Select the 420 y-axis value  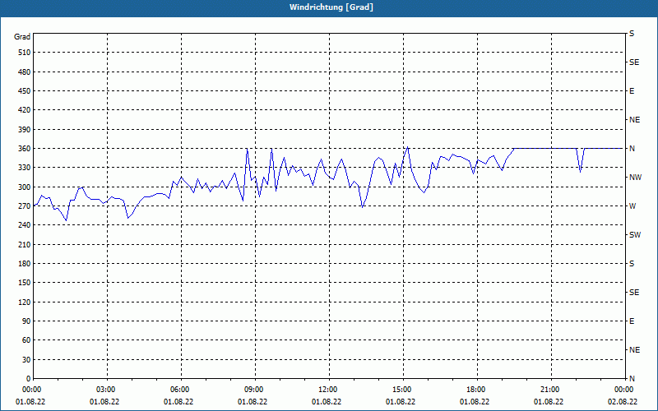(25, 110)
